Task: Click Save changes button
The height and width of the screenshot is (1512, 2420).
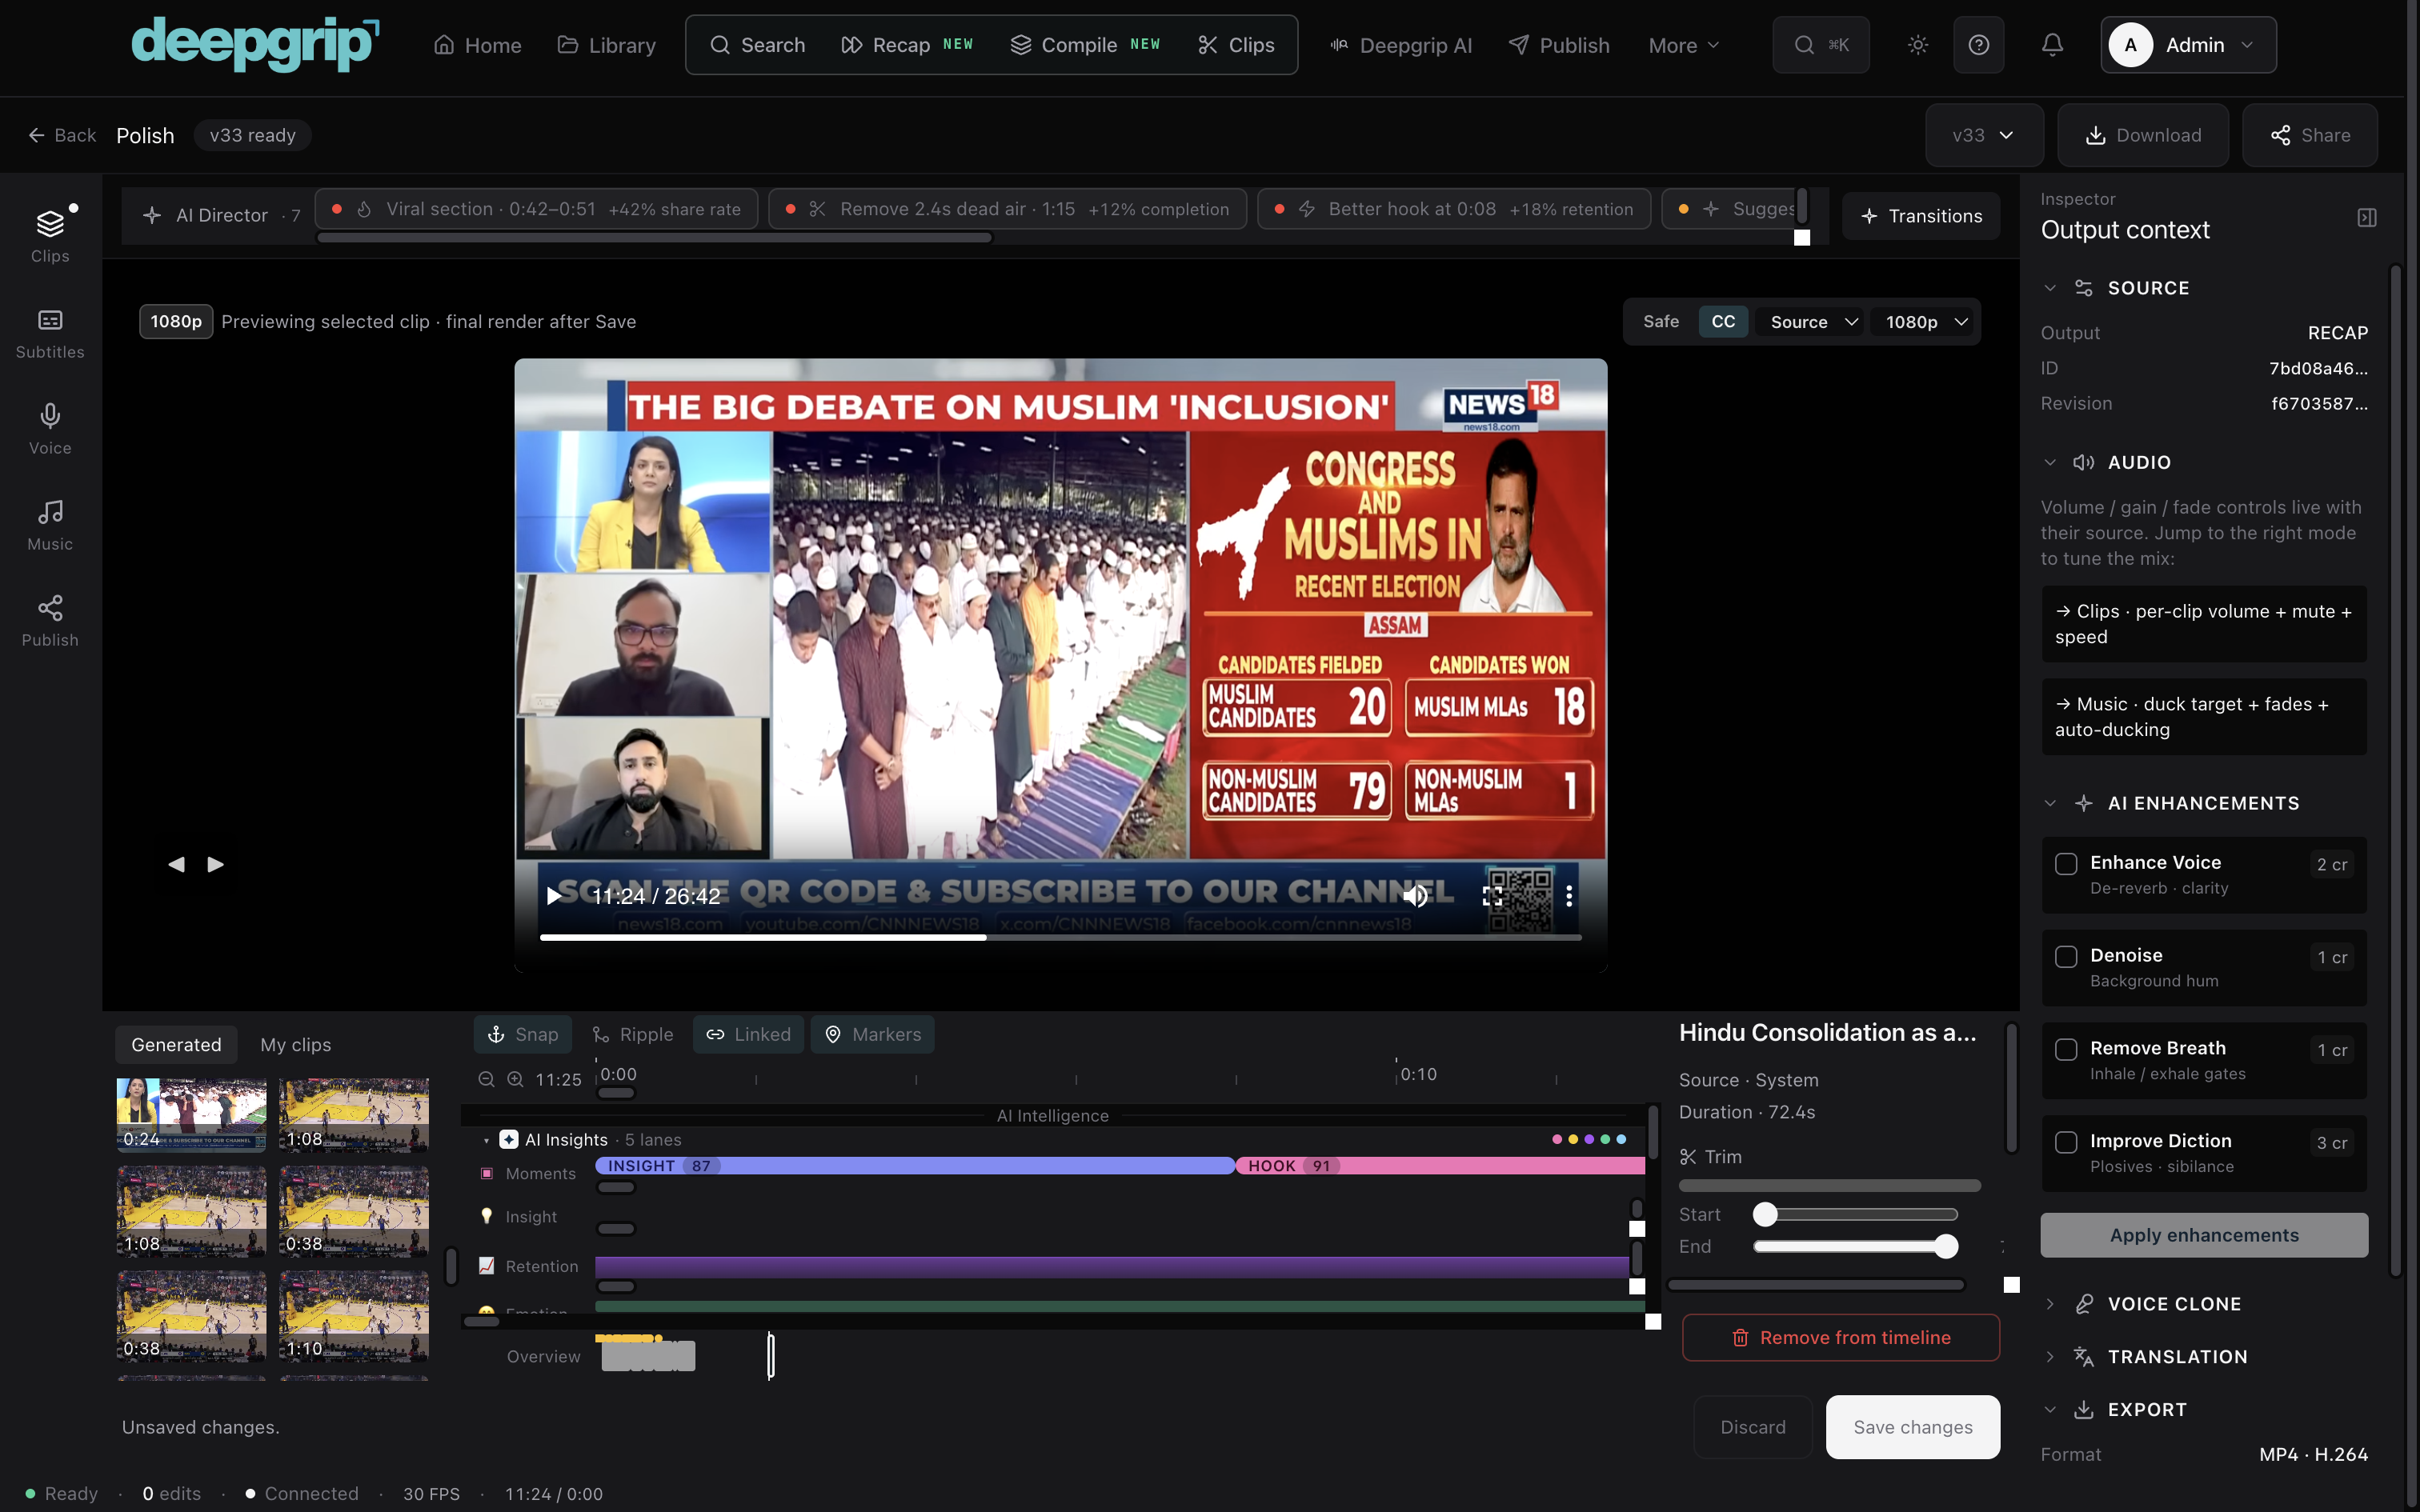Action: coord(1912,1427)
